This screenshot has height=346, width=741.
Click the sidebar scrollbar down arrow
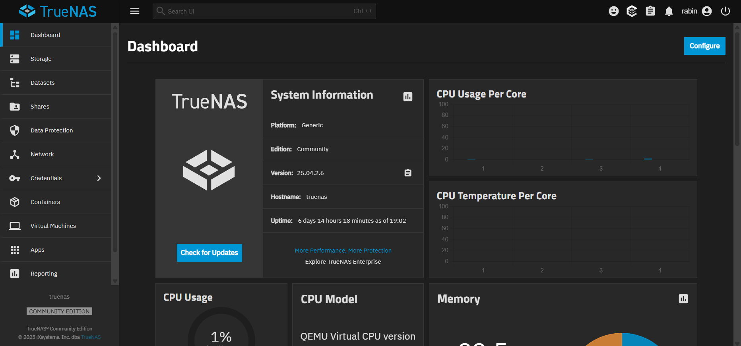(115, 281)
